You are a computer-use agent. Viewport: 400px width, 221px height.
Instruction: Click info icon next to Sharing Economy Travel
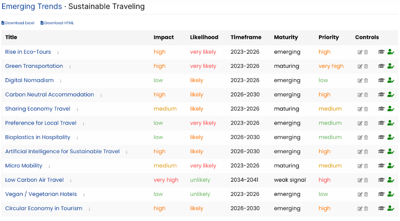[77, 109]
